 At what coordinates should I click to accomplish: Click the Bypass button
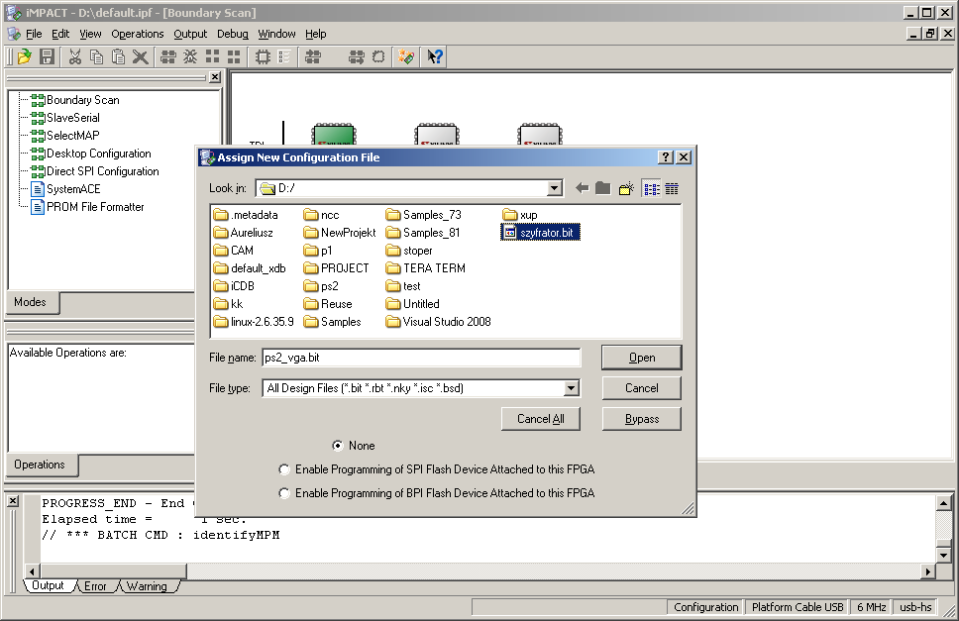point(642,419)
